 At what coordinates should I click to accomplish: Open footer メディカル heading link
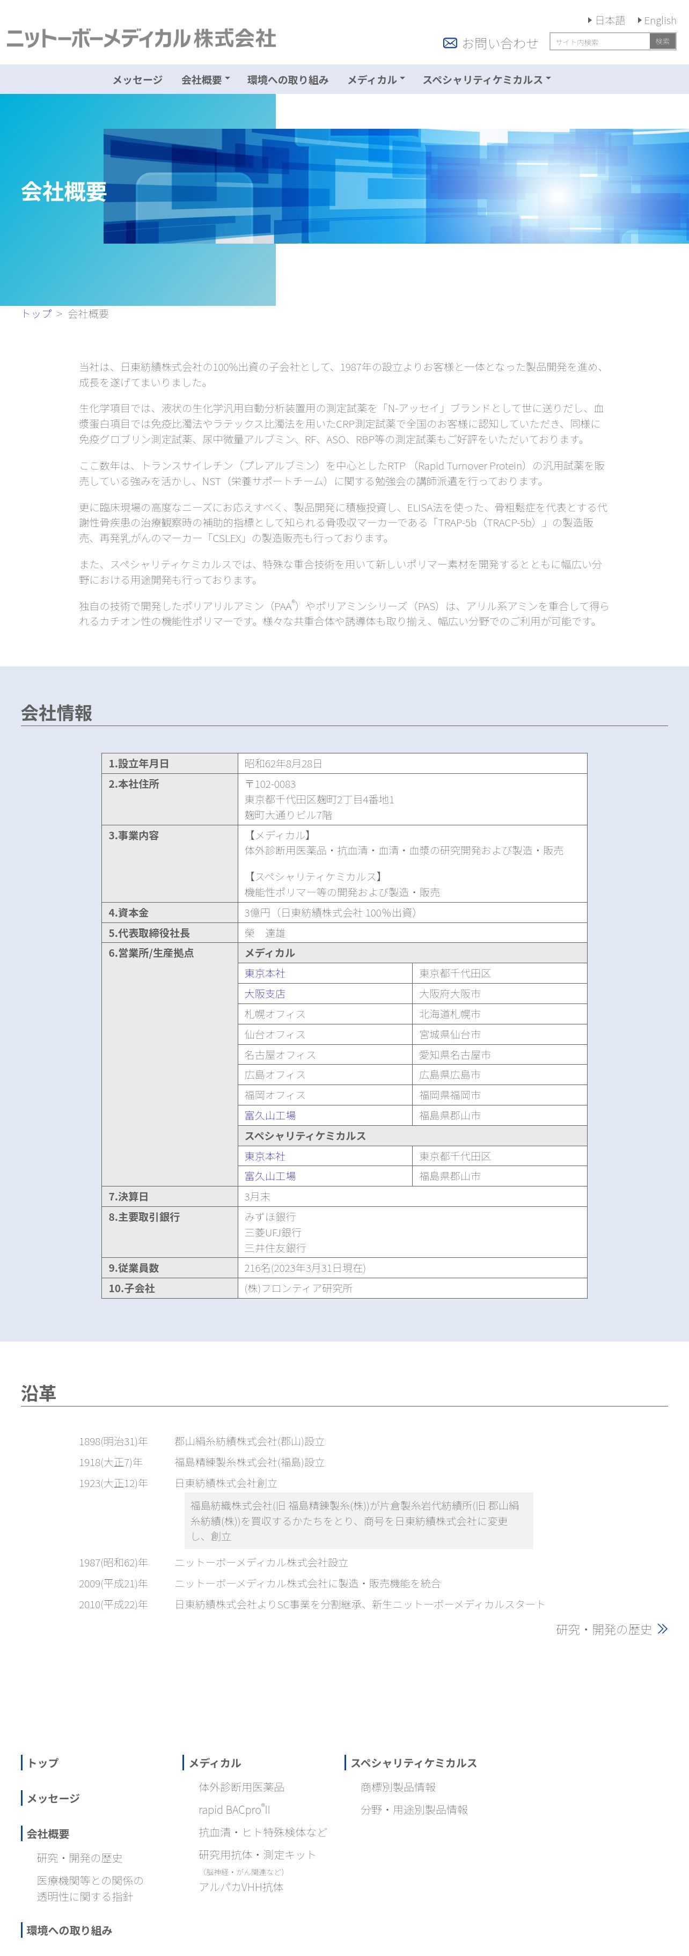pos(215,1763)
